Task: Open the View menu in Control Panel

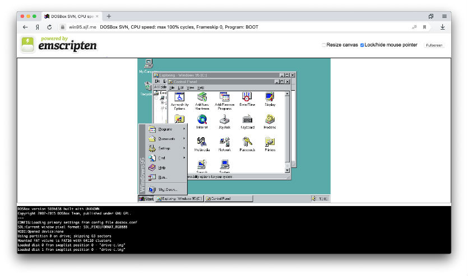Action: tap(191, 88)
